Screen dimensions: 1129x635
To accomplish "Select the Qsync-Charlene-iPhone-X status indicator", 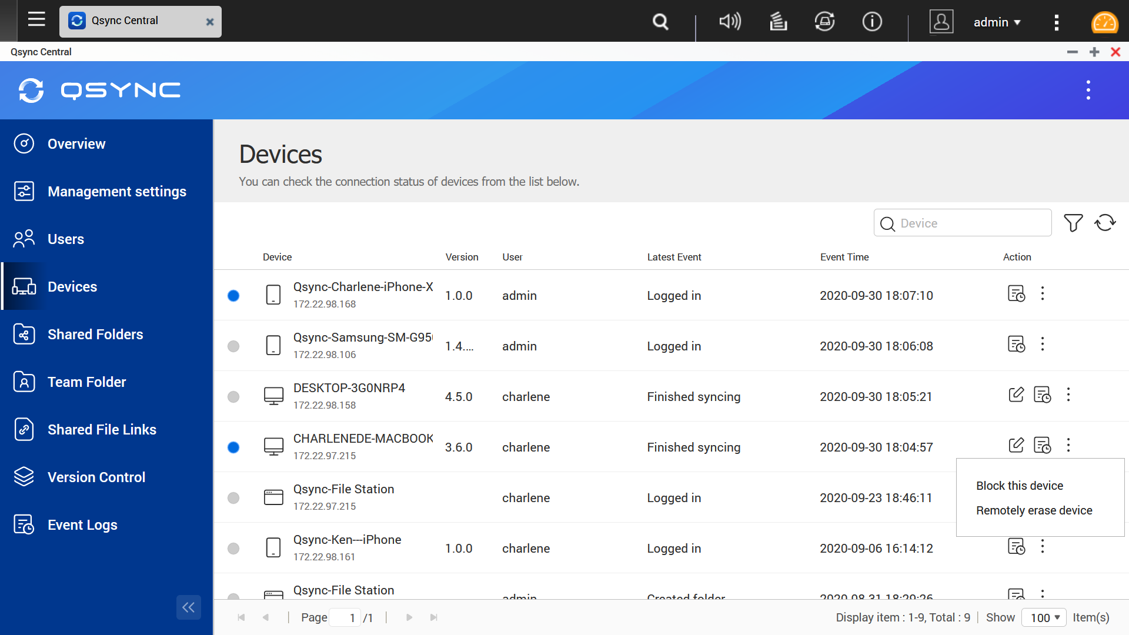I will [x=233, y=296].
